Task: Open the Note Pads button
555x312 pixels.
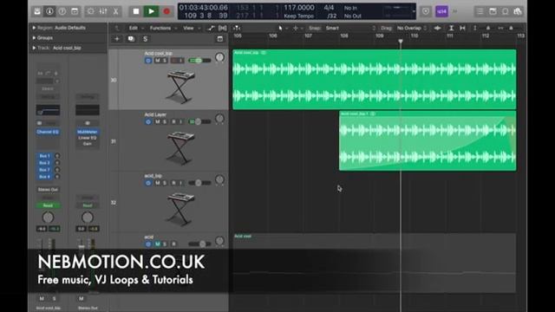Action: click(x=493, y=11)
